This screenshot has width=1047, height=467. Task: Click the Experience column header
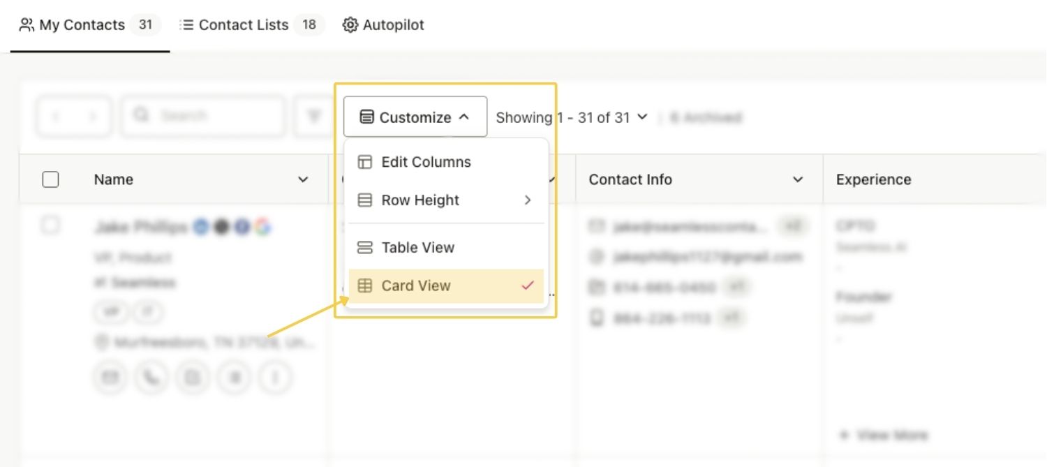873,179
